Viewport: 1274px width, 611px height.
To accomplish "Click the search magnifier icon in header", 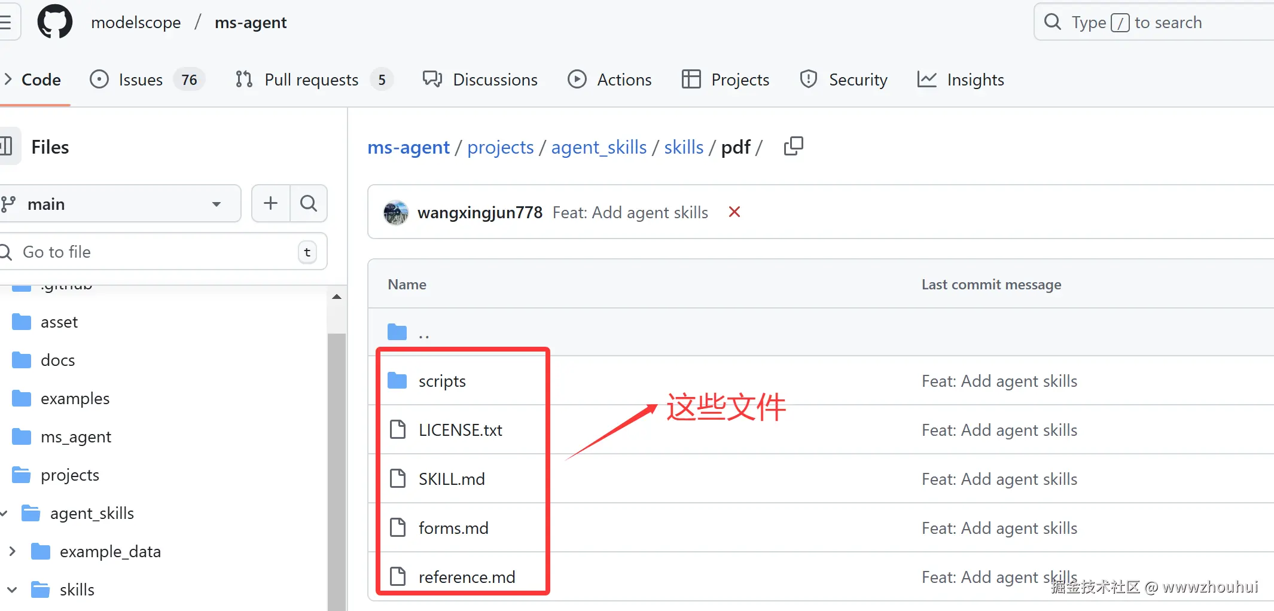I will pos(1052,22).
